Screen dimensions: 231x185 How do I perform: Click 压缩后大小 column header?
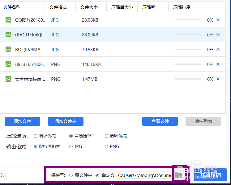122,7
